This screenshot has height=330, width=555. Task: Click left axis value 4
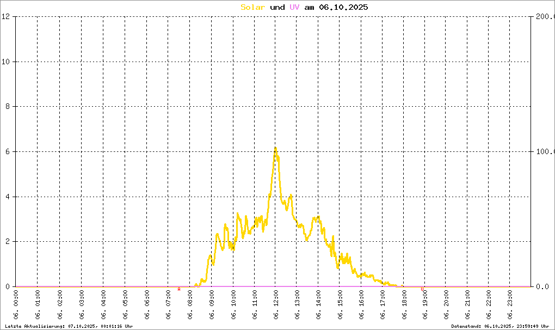coord(8,197)
